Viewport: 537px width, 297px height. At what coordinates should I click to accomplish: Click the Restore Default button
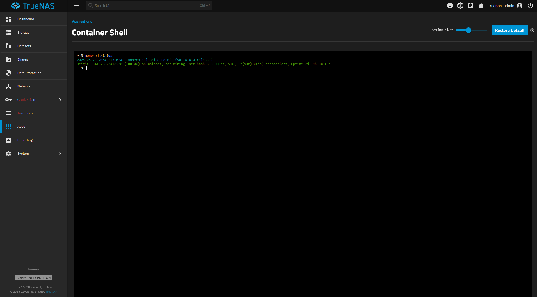(x=509, y=30)
